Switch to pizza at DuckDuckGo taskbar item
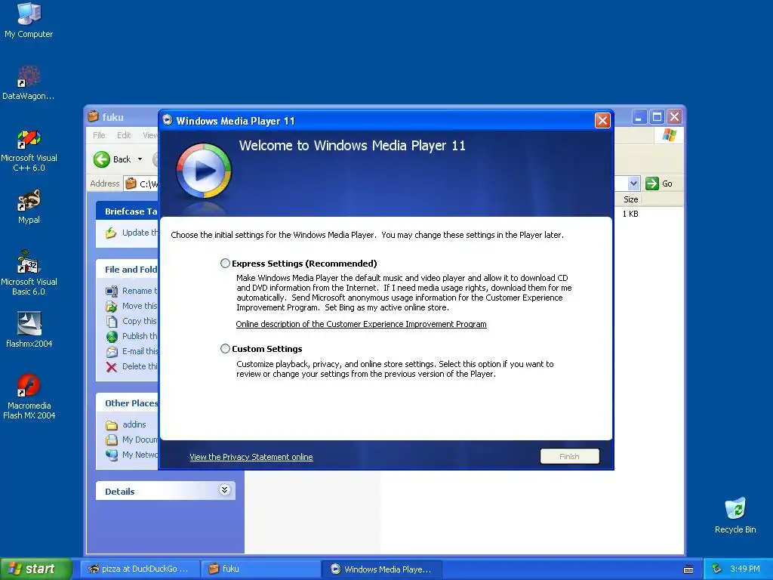Image resolution: width=773 pixels, height=580 pixels. coord(140,569)
